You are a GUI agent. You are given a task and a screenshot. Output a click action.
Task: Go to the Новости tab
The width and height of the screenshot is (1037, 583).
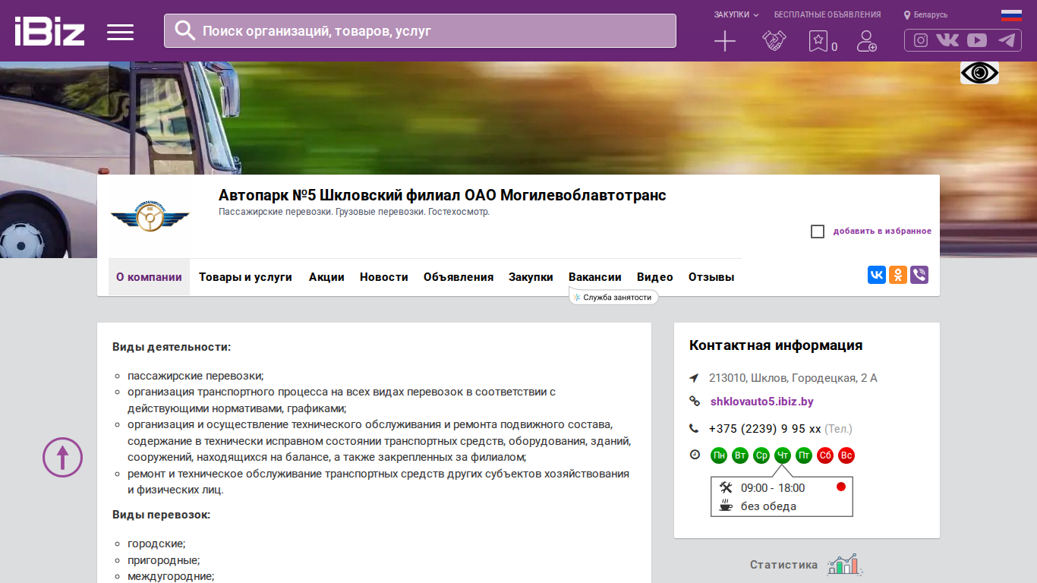[x=384, y=277]
